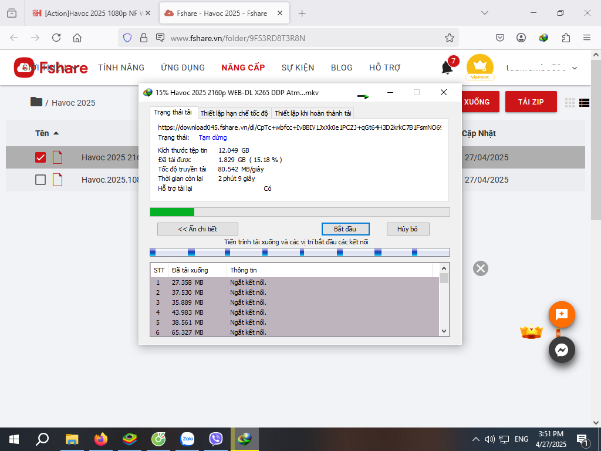Click Bắt đầu to resume the download
The image size is (601, 451).
345,229
